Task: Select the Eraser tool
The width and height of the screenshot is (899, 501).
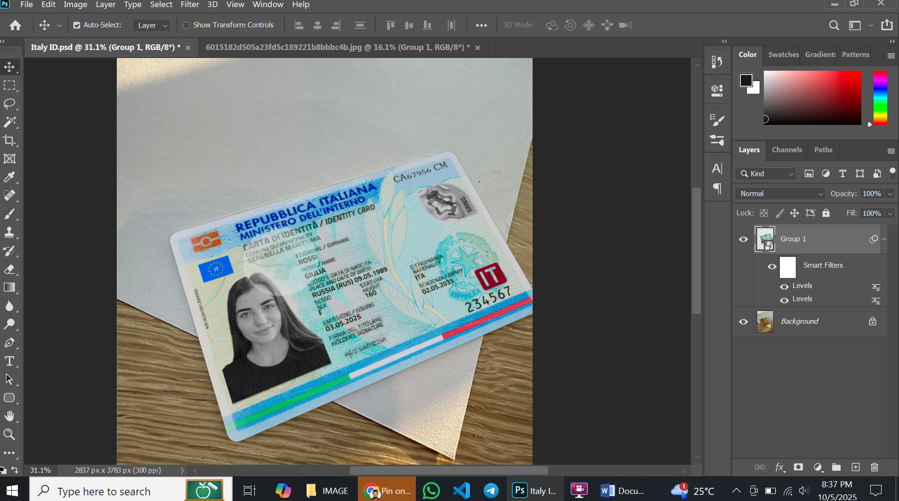Action: 10,269
